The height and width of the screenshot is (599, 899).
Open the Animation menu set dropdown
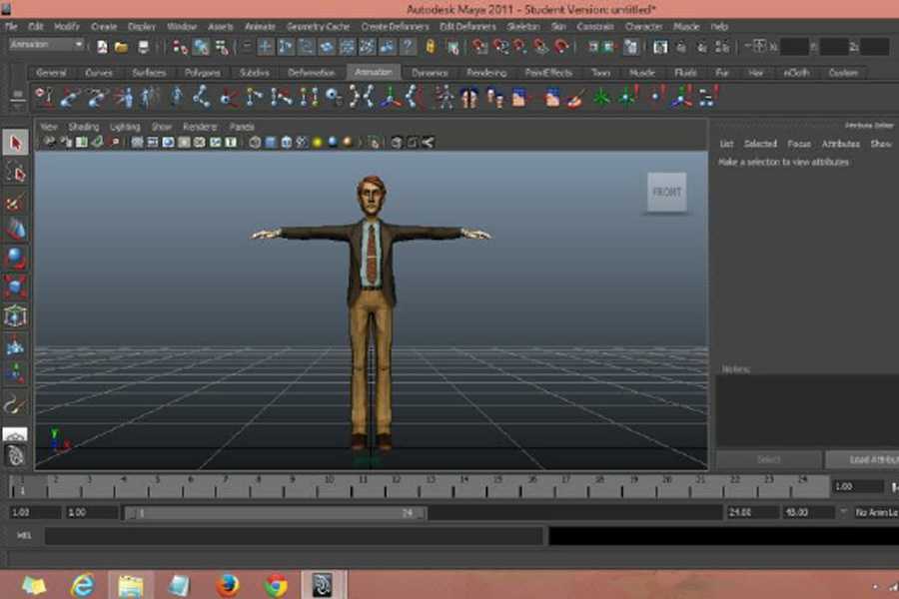tap(47, 45)
